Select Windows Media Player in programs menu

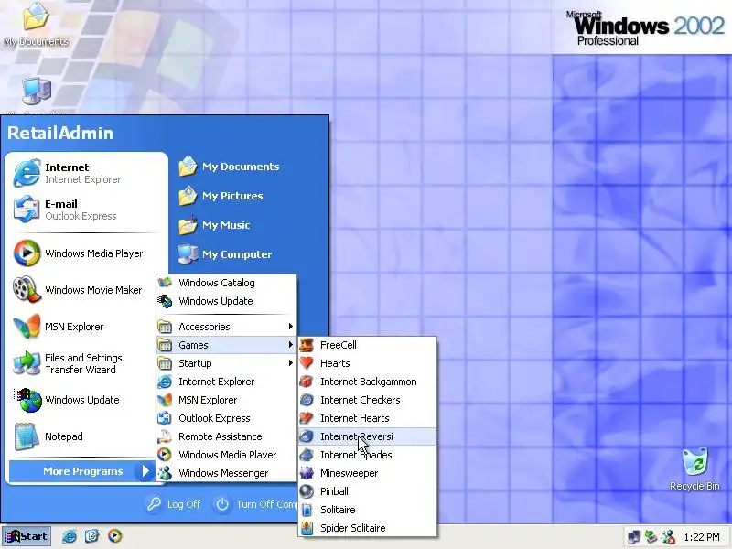[226, 454]
